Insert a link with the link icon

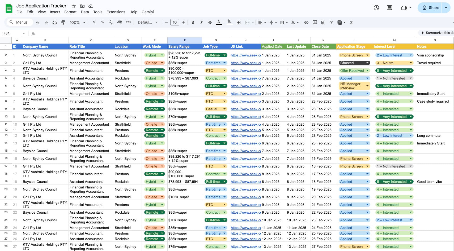[x=306, y=23]
